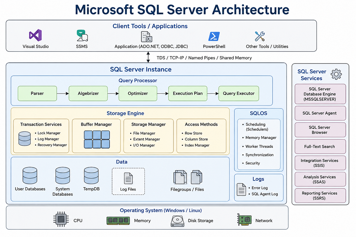
Task: Click the System Databases cylinder icon
Action: pyautogui.click(x=63, y=176)
